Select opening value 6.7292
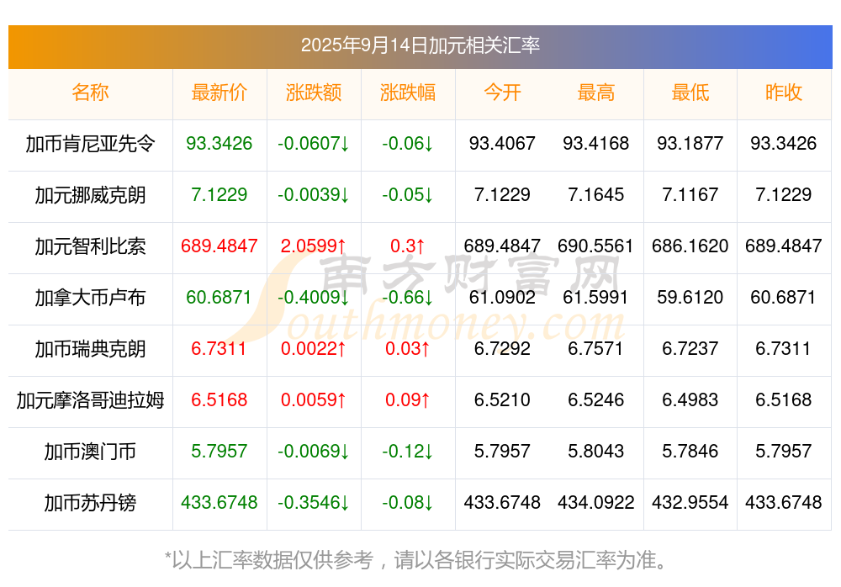Screen dimensions: 841x587 (x=502, y=349)
